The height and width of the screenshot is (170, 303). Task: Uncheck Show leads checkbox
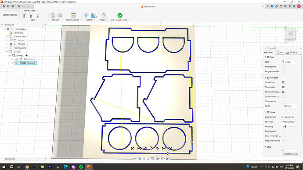(x=283, y=87)
